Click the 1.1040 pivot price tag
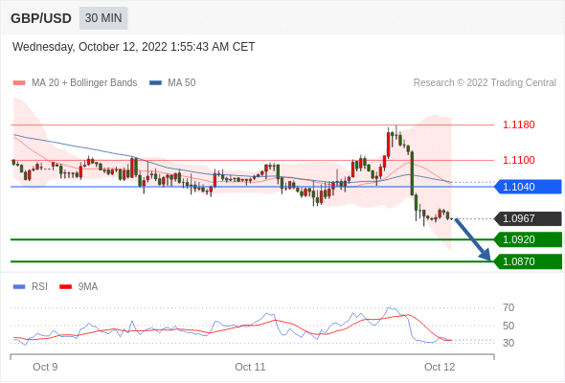Screen dimensions: 565x383 [529, 187]
